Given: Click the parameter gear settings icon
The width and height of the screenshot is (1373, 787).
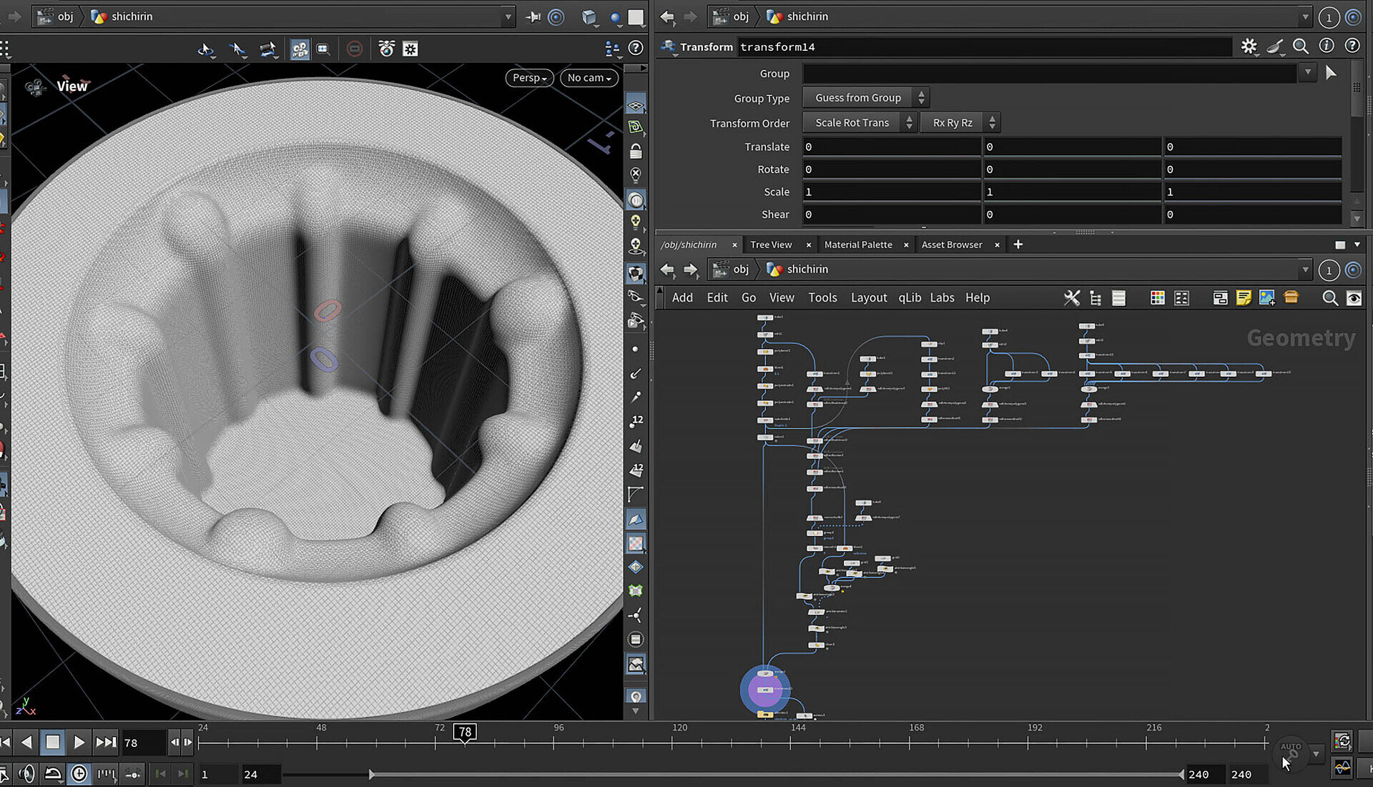Looking at the screenshot, I should (x=1249, y=46).
